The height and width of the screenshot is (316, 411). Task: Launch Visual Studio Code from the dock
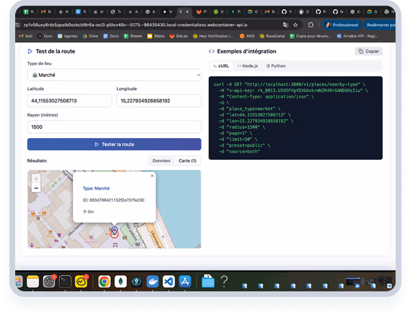(x=169, y=281)
